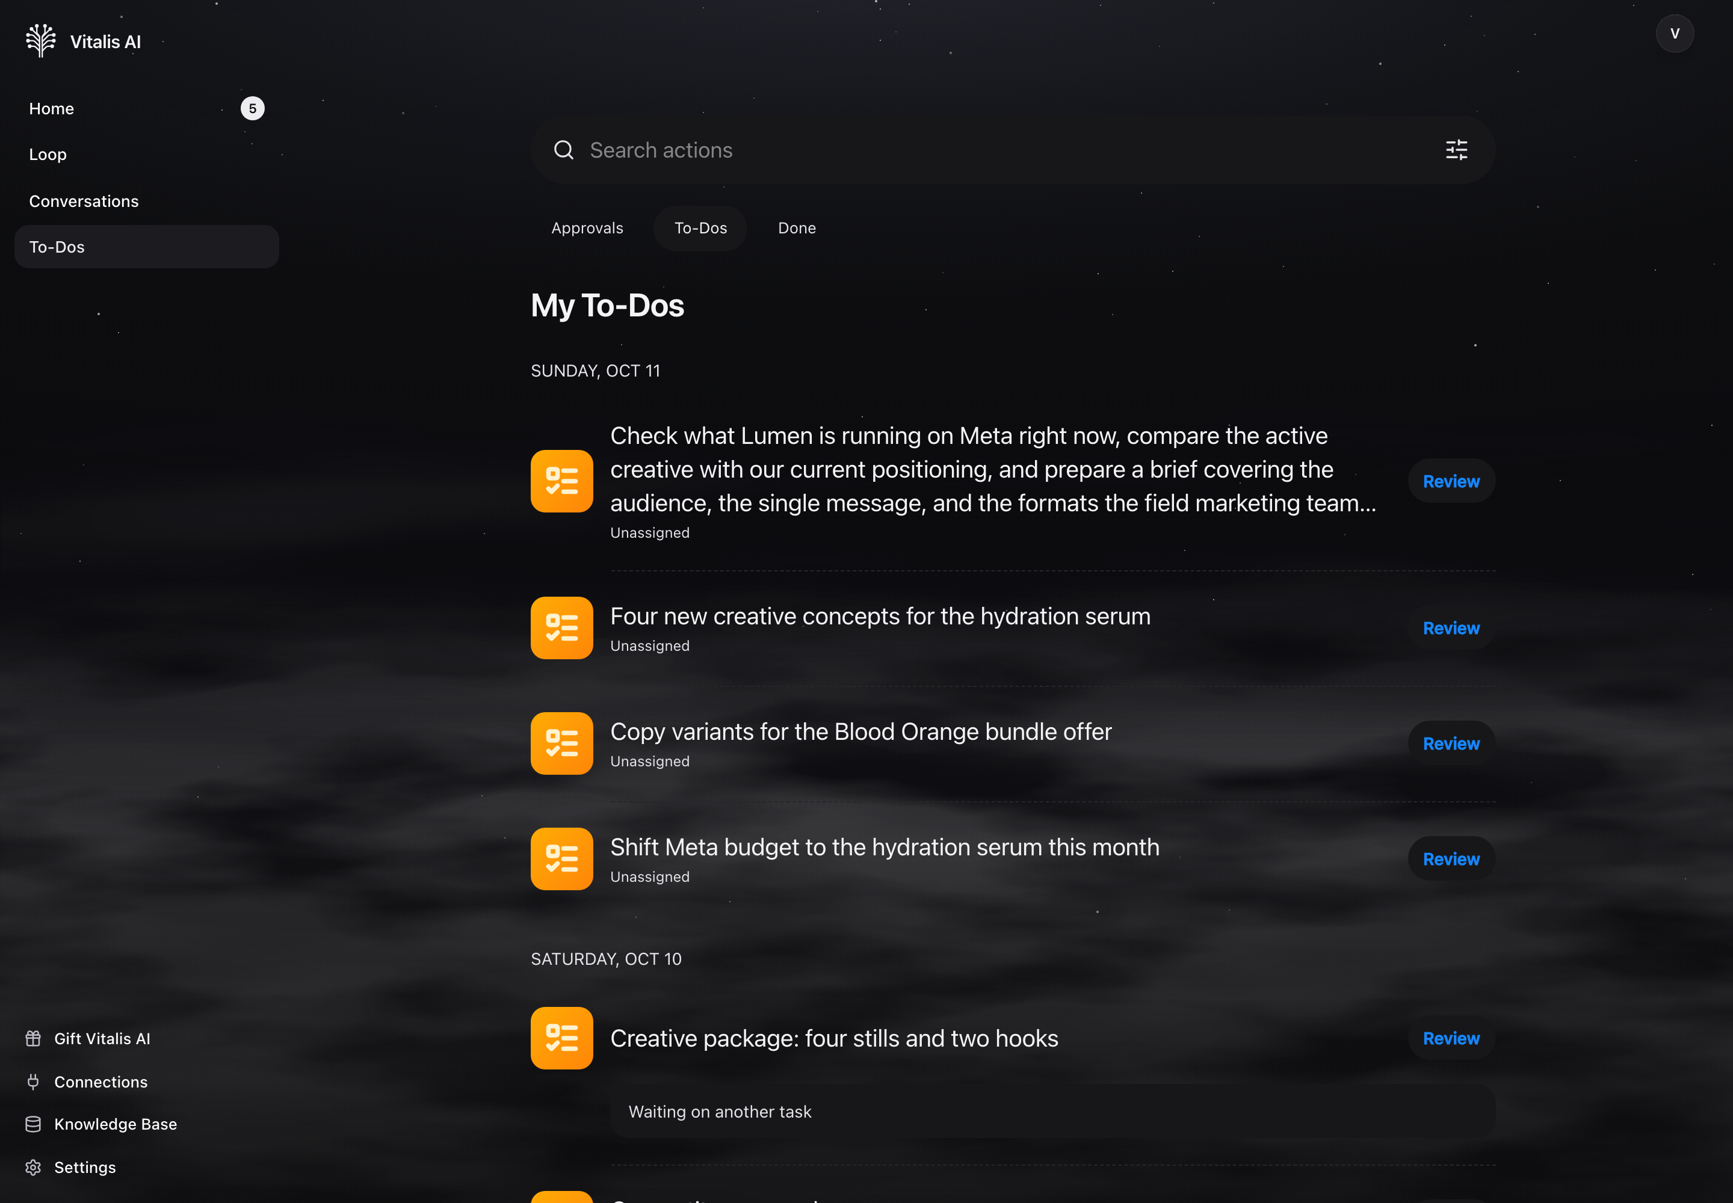
Task: Click the Search actions input field
Action: (1013, 150)
